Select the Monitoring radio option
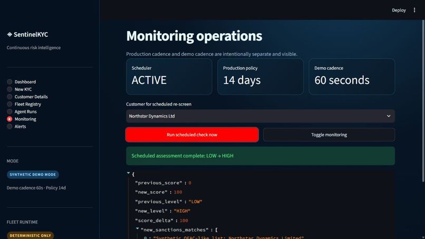 pyautogui.click(x=9, y=119)
